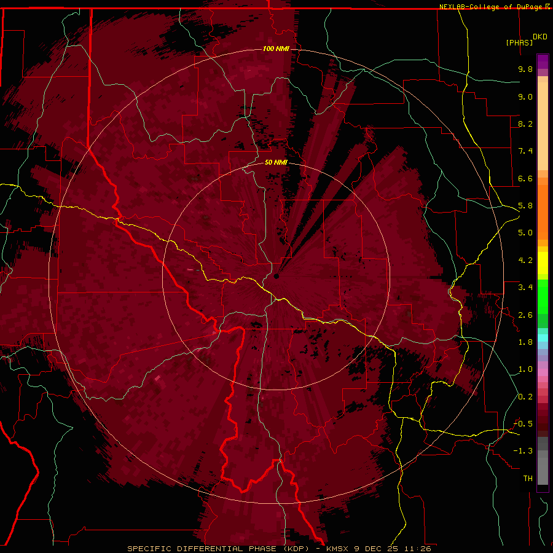Click the -0.5 color scale value

tap(523, 424)
